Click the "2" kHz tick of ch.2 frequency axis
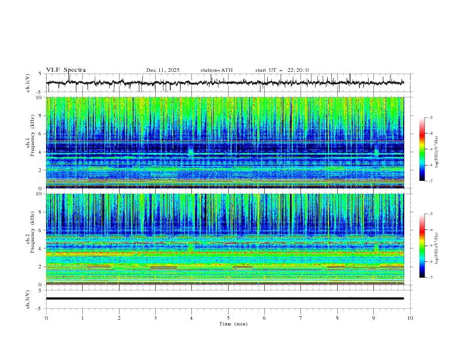 point(41,267)
